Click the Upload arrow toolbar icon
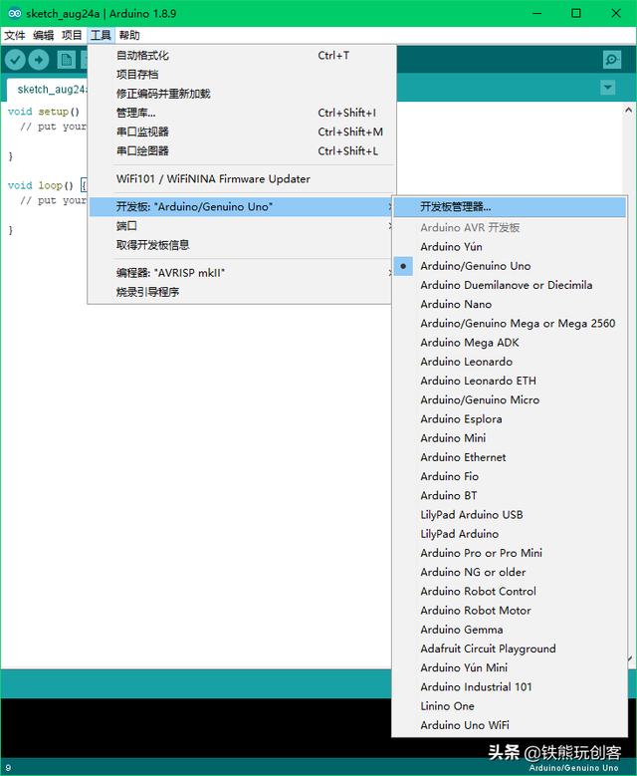This screenshot has width=637, height=776. tap(39, 60)
